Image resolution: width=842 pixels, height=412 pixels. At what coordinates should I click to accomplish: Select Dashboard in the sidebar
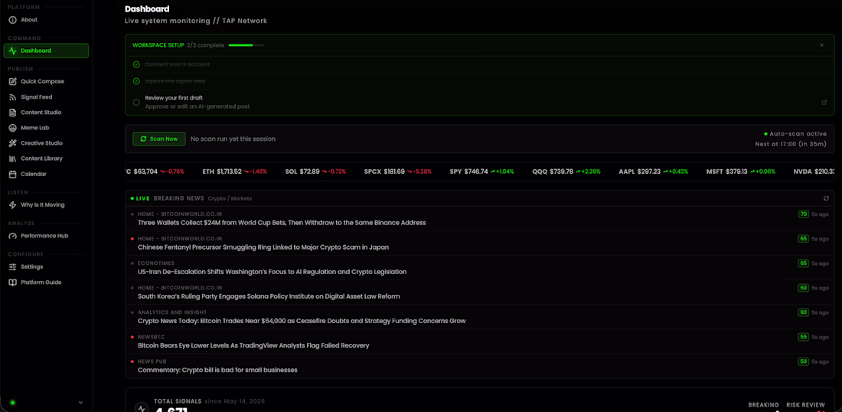[x=46, y=51]
